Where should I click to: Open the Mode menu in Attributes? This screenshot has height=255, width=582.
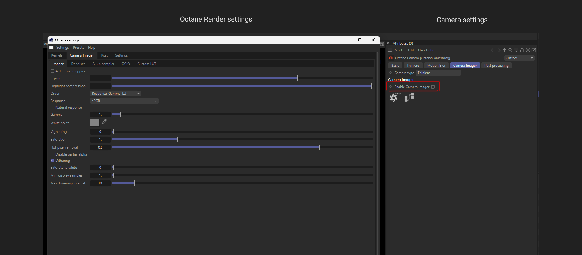pos(399,50)
